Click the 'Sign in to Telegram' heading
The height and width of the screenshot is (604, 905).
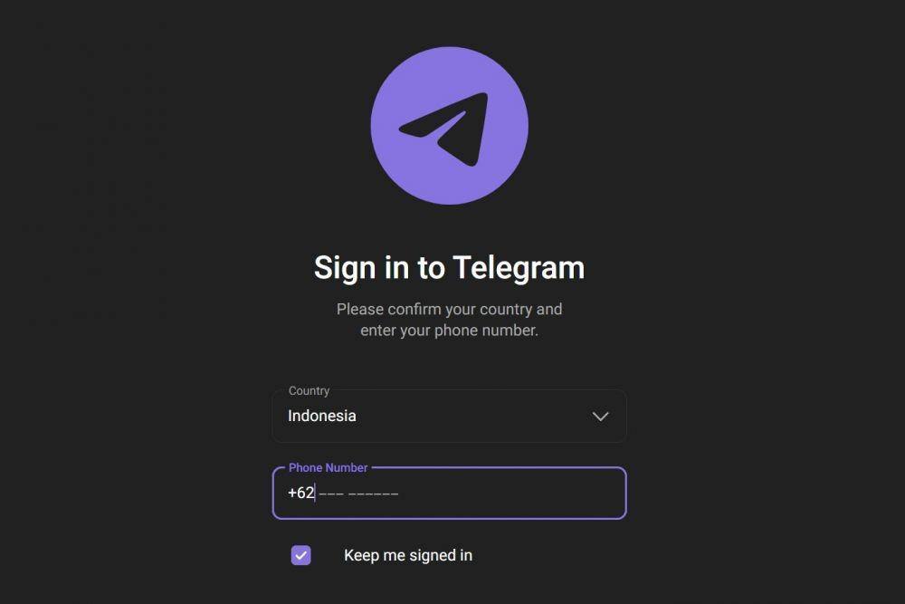pos(449,268)
